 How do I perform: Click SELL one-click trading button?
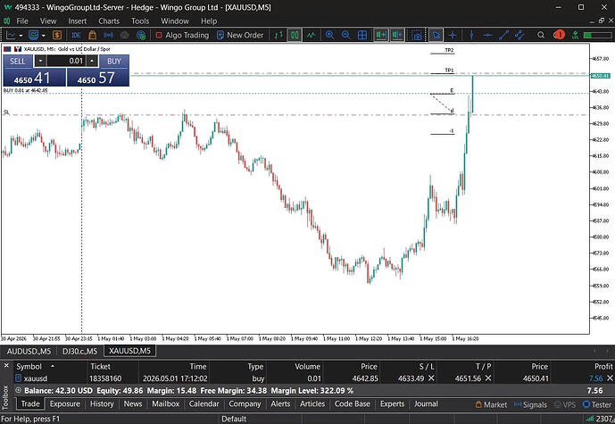(18, 62)
